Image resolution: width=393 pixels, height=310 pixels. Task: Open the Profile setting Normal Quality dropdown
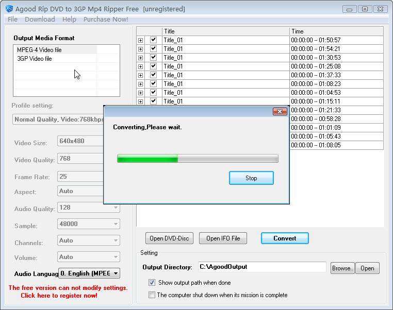(x=58, y=119)
